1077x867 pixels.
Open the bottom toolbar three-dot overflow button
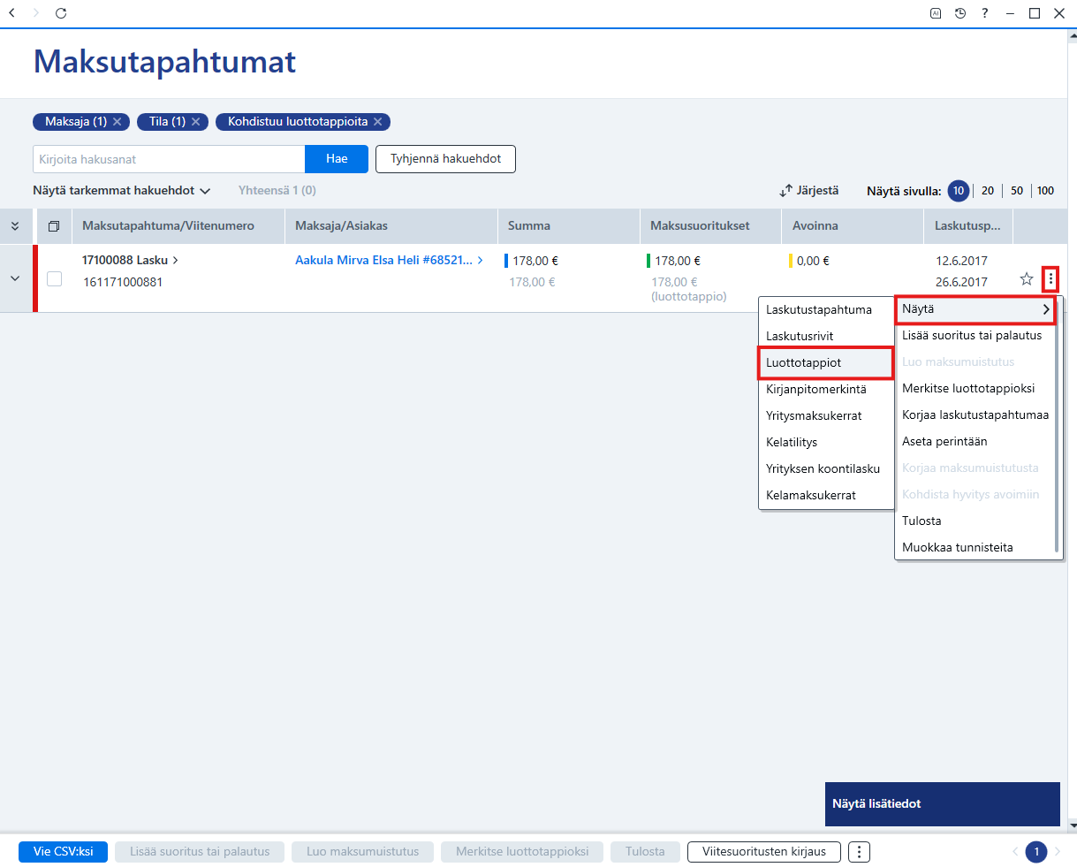859,852
